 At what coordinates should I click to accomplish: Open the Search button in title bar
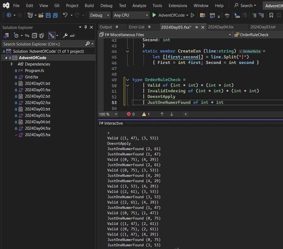coord(245,6)
